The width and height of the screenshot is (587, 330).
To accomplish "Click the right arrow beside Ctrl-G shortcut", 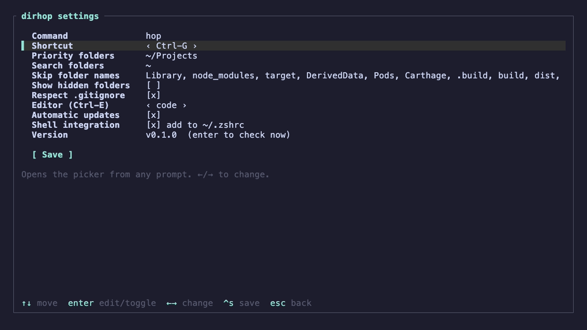I will pyautogui.click(x=195, y=46).
